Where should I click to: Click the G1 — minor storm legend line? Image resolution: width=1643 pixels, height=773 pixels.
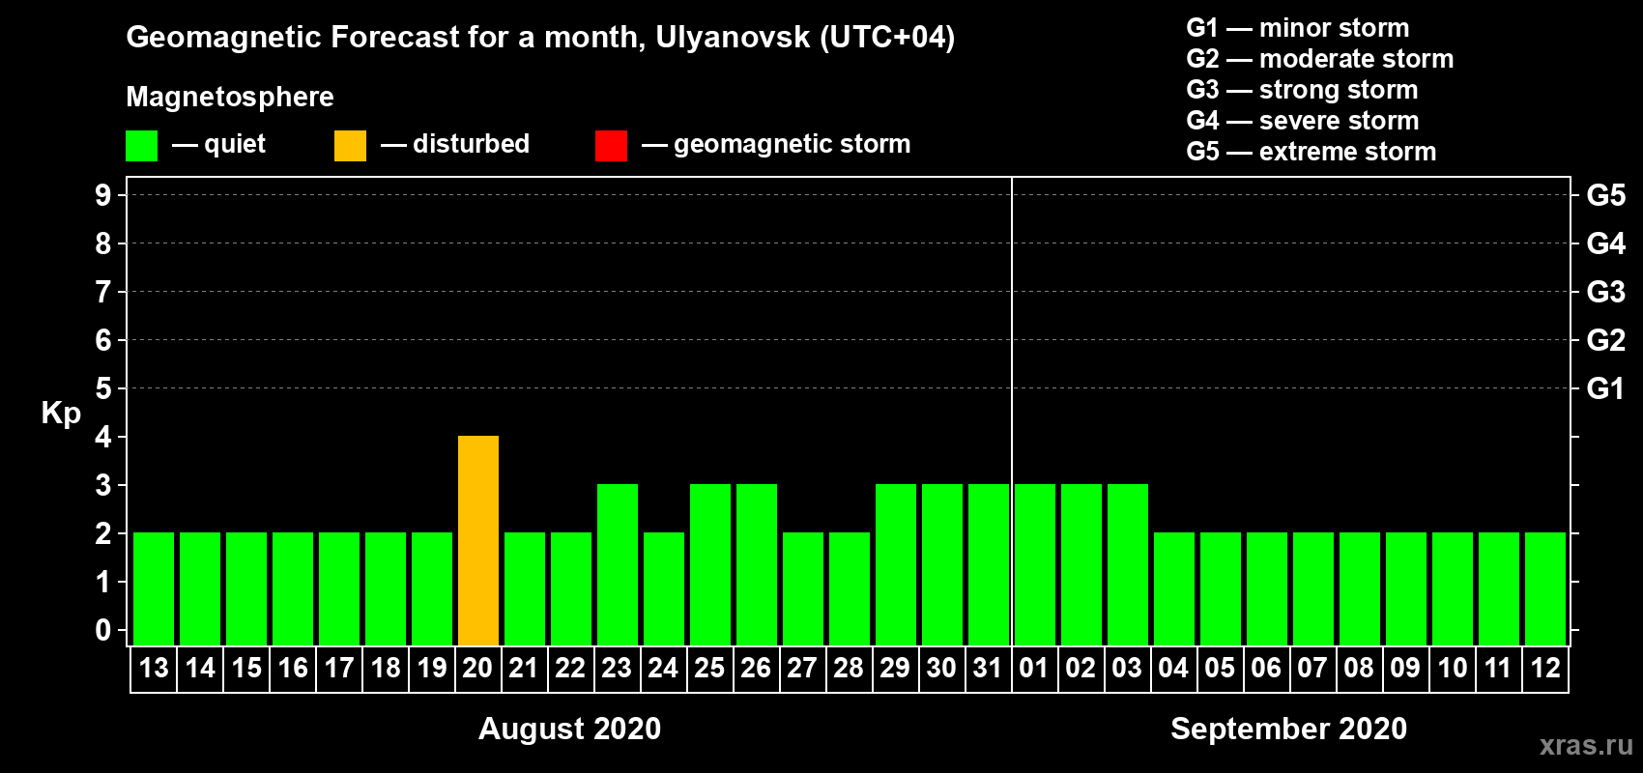[x=1298, y=28]
